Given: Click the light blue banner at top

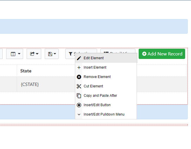Looking at the screenshot, I should [x=94, y=26].
